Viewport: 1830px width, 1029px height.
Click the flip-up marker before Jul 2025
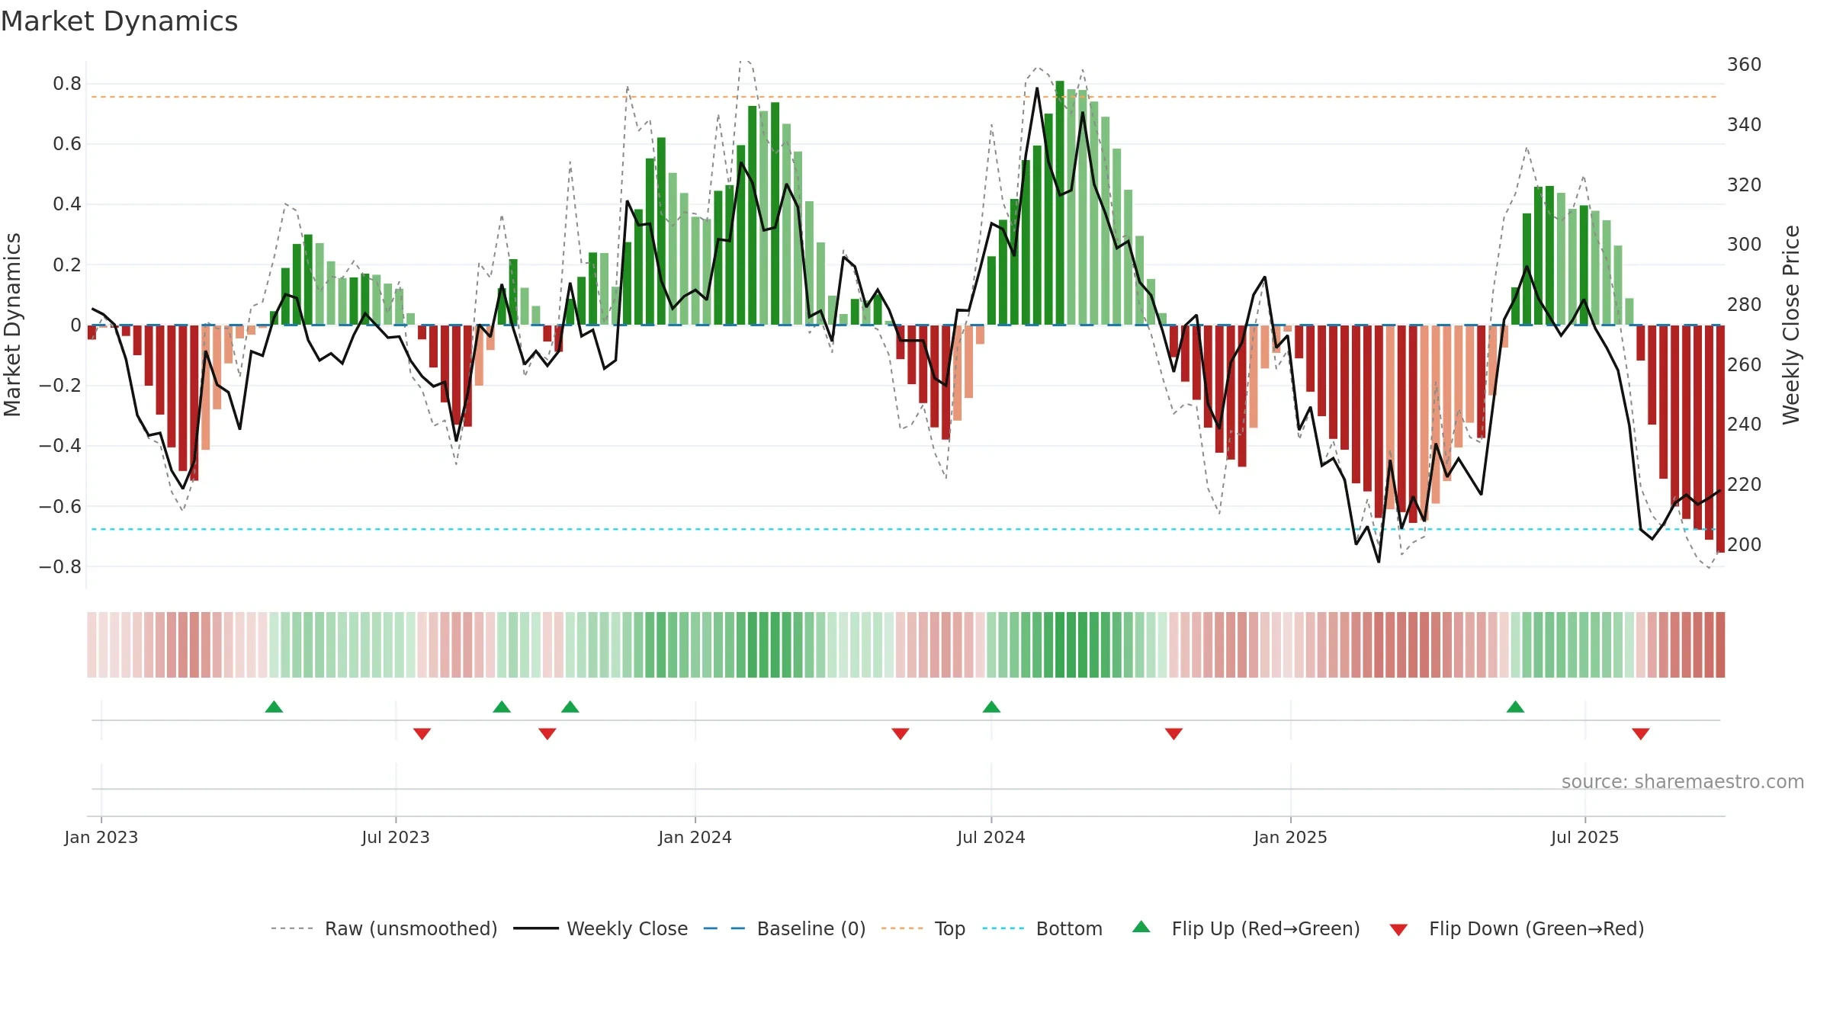[x=1515, y=707]
